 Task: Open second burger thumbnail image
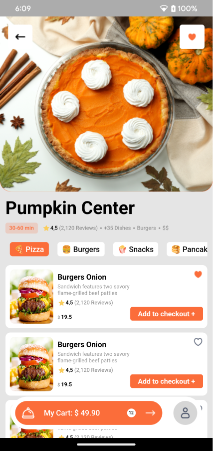(31, 364)
